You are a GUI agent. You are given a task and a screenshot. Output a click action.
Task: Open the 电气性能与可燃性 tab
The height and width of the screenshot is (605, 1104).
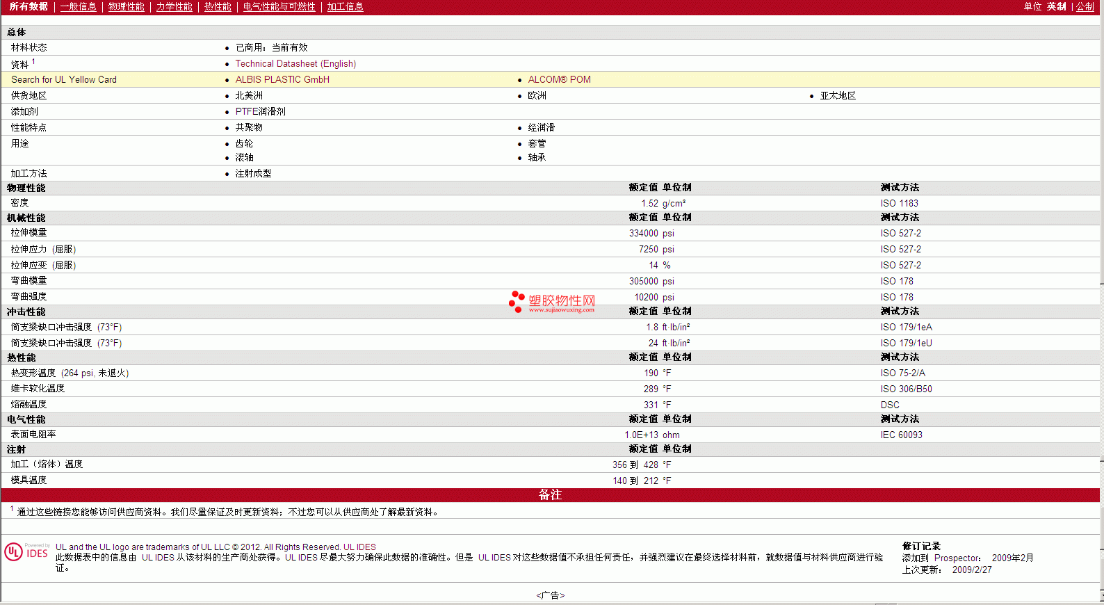click(279, 6)
